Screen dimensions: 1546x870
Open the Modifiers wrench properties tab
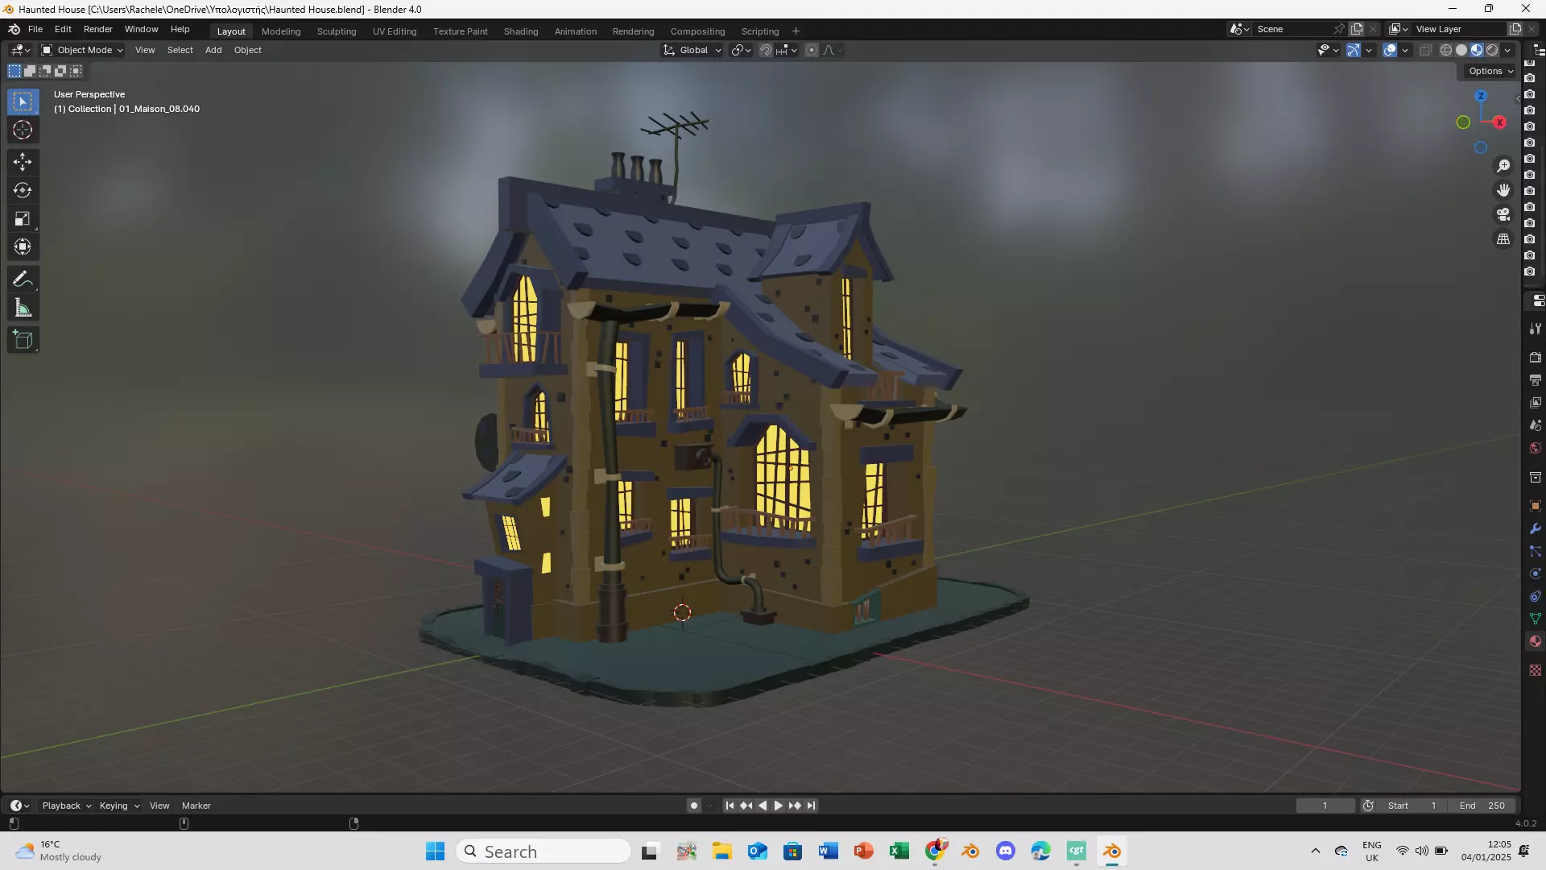point(1536,528)
